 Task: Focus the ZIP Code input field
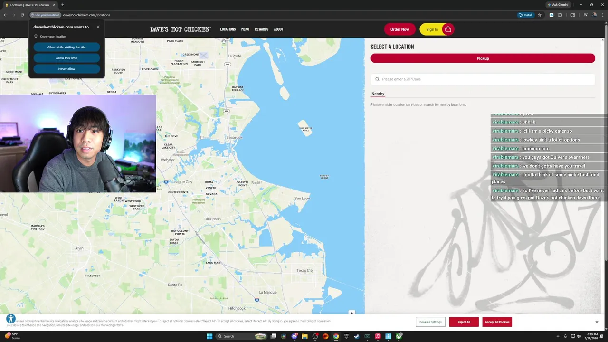point(483,79)
